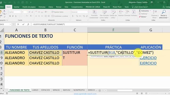Open the Power Pivot tab
Screen dimensions: 170x95
pos(117,7)
